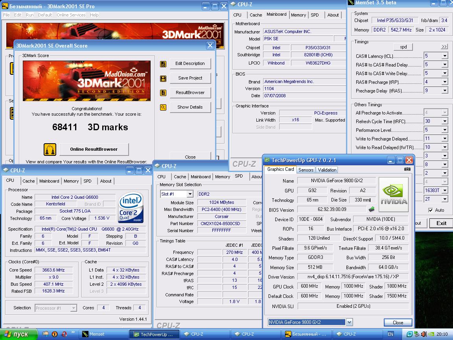Click the yellow tree icon beside Online ResultBrowser
This screenshot has width=453, height=340.
[x=50, y=150]
